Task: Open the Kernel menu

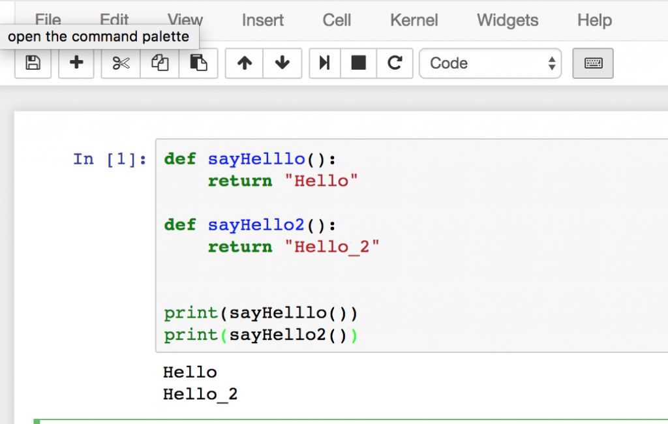Action: pyautogui.click(x=414, y=20)
